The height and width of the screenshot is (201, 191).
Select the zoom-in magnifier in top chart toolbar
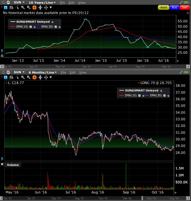click(23, 8)
